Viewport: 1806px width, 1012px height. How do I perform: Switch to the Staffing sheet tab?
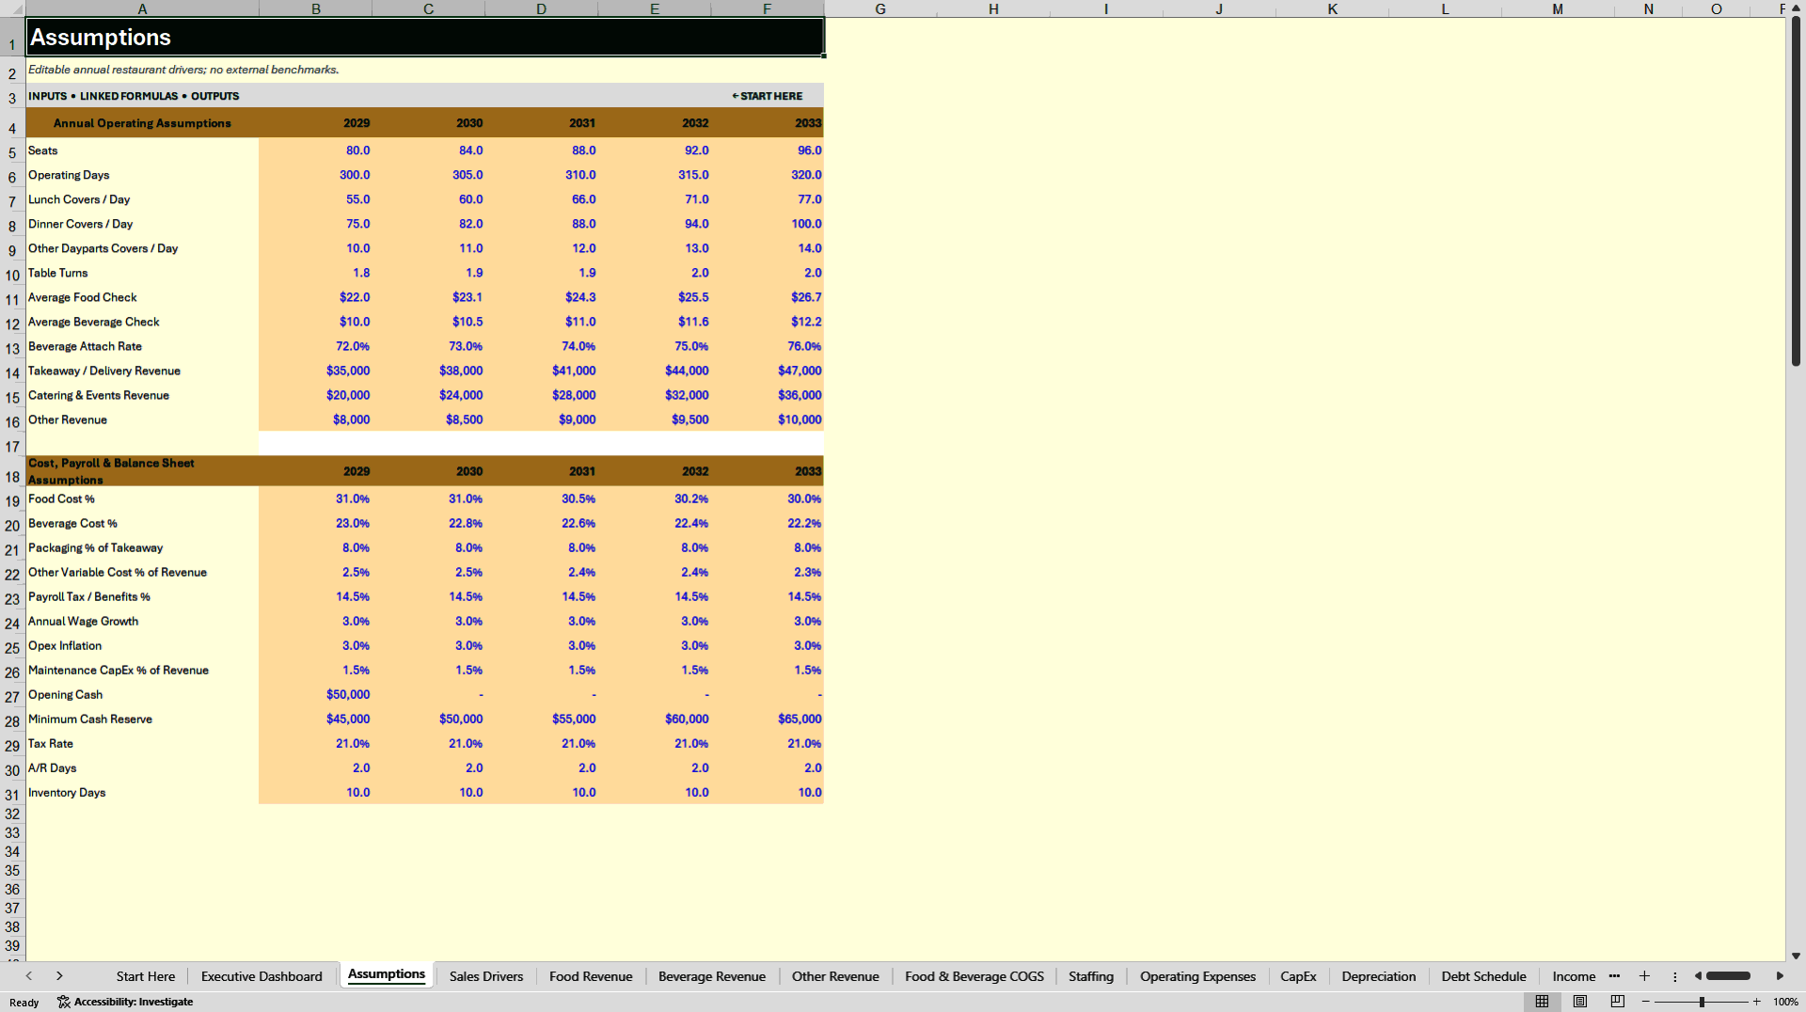coord(1091,976)
